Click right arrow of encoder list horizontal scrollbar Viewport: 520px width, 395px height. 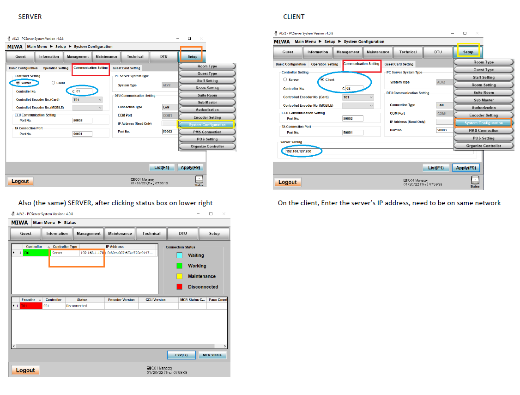[225, 346]
